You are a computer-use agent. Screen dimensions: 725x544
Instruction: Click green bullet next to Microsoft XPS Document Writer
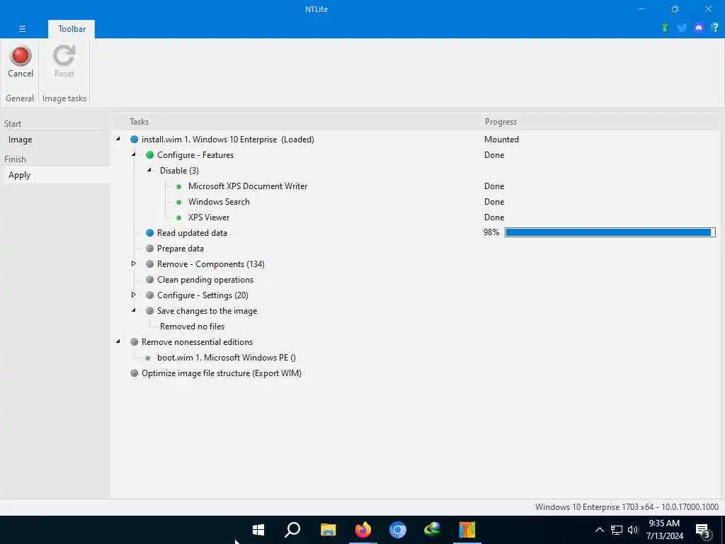tap(179, 186)
